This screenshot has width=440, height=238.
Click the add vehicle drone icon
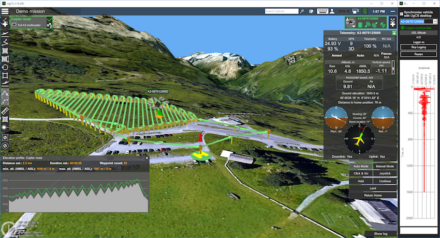point(393,23)
